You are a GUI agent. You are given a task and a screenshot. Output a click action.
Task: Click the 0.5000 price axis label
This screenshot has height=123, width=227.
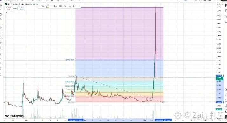click(x=219, y=15)
